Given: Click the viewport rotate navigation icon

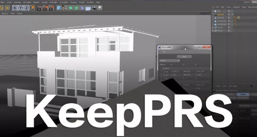Looking at the screenshot, I should pyautogui.click(x=206, y=14).
